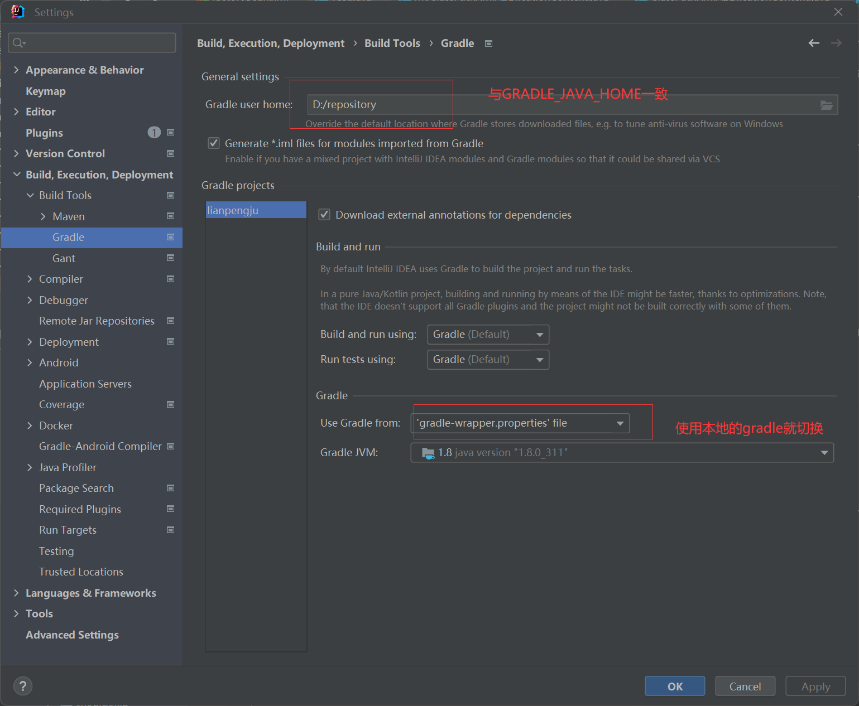
Task: Click Build Tools in breadcrumb
Action: click(392, 43)
